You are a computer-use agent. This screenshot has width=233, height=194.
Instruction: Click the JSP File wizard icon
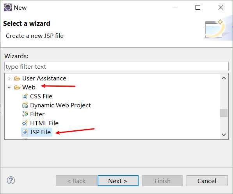[x=25, y=132]
